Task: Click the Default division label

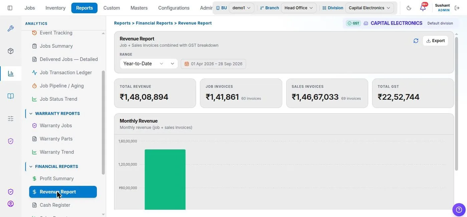Action: [x=440, y=23]
